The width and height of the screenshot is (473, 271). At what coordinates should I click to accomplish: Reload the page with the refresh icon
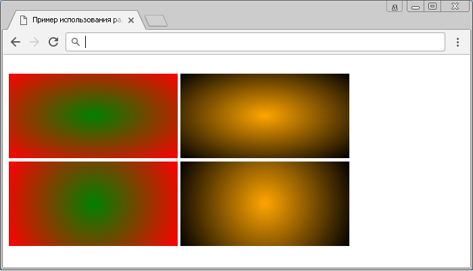click(x=53, y=42)
